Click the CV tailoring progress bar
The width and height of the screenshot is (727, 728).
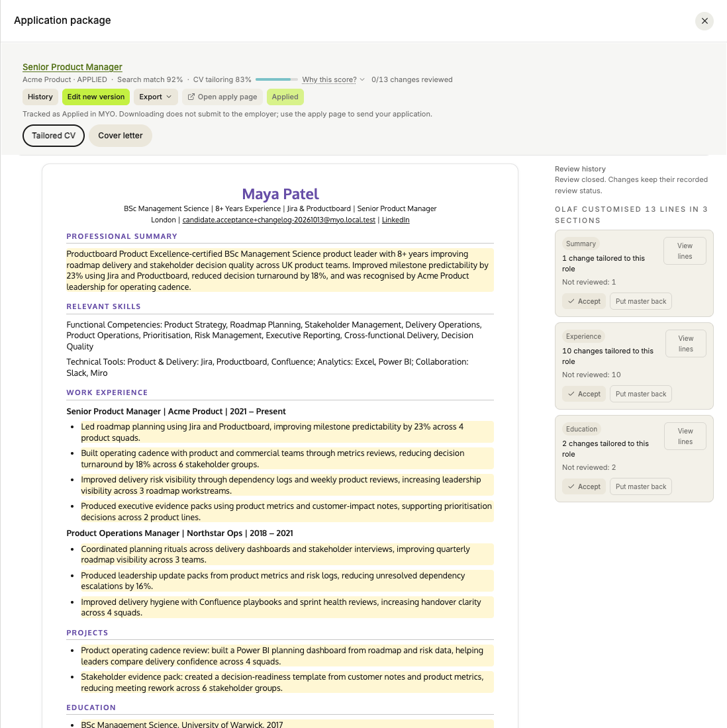pos(276,79)
